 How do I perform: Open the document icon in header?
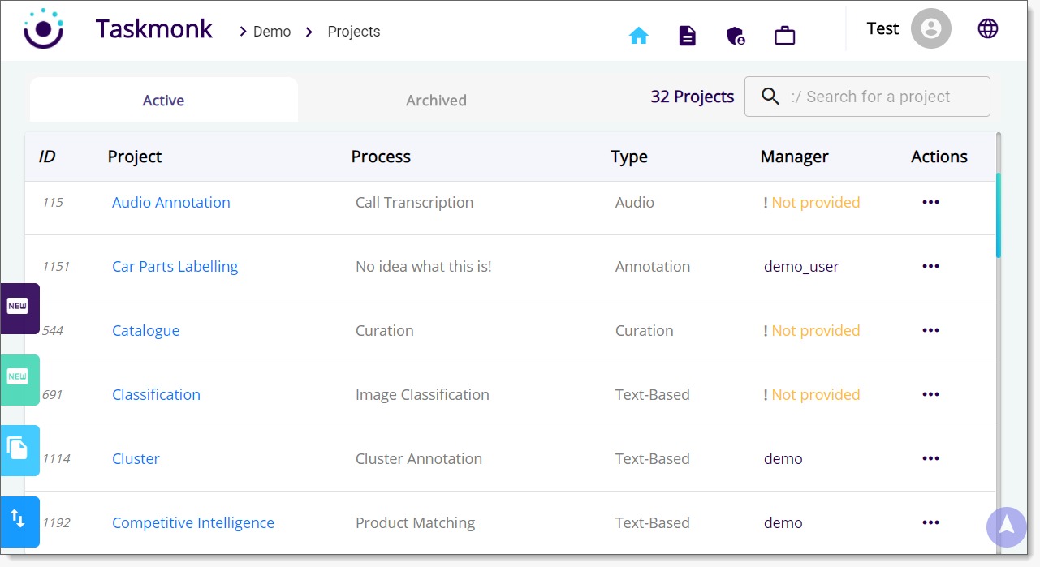(688, 36)
